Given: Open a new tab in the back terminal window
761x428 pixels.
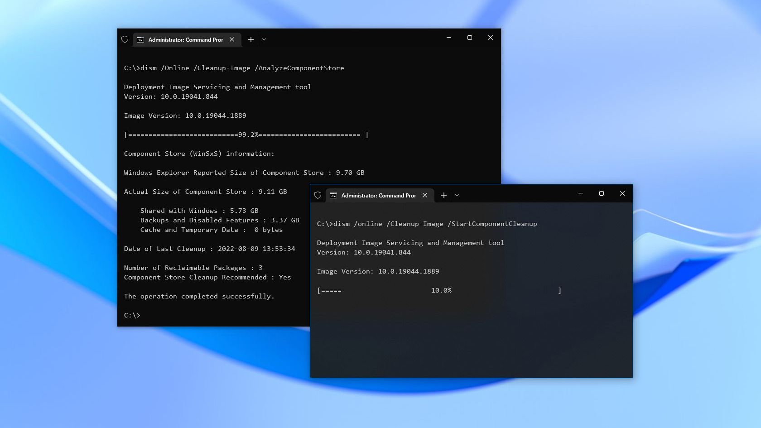Looking at the screenshot, I should [251, 39].
